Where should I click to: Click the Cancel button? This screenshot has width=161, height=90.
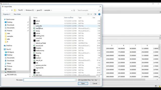(x=95, y=83)
